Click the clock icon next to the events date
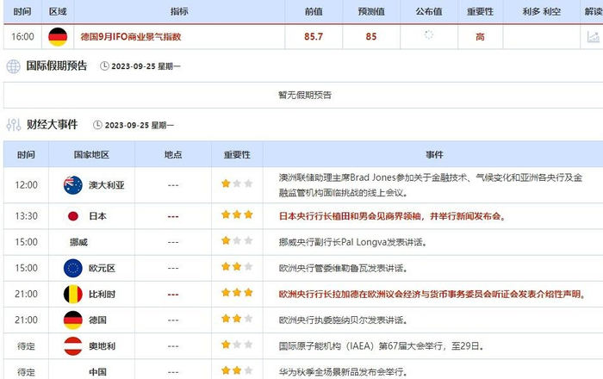This screenshot has height=379, width=603. click(97, 125)
